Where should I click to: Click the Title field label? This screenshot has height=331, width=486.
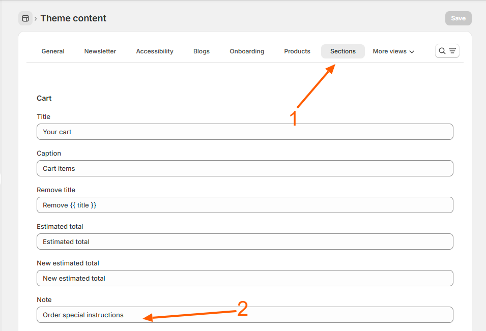coord(43,117)
